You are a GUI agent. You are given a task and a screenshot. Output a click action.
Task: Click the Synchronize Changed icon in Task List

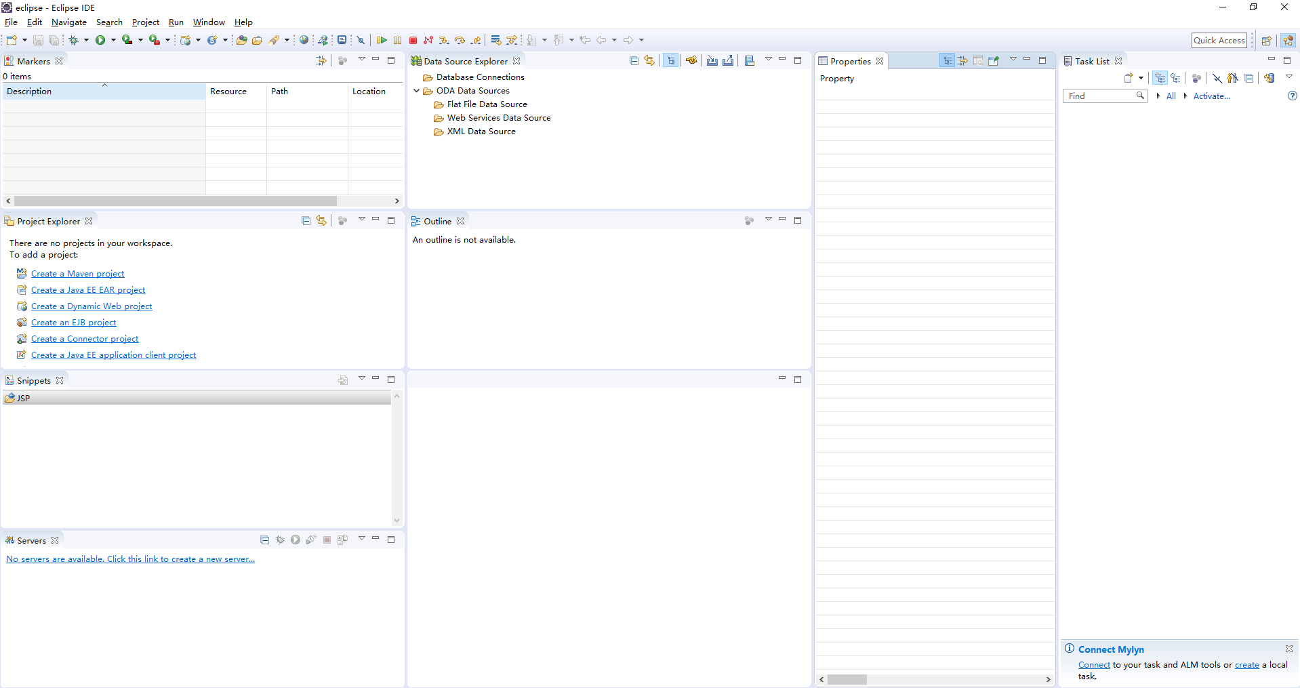point(1269,78)
